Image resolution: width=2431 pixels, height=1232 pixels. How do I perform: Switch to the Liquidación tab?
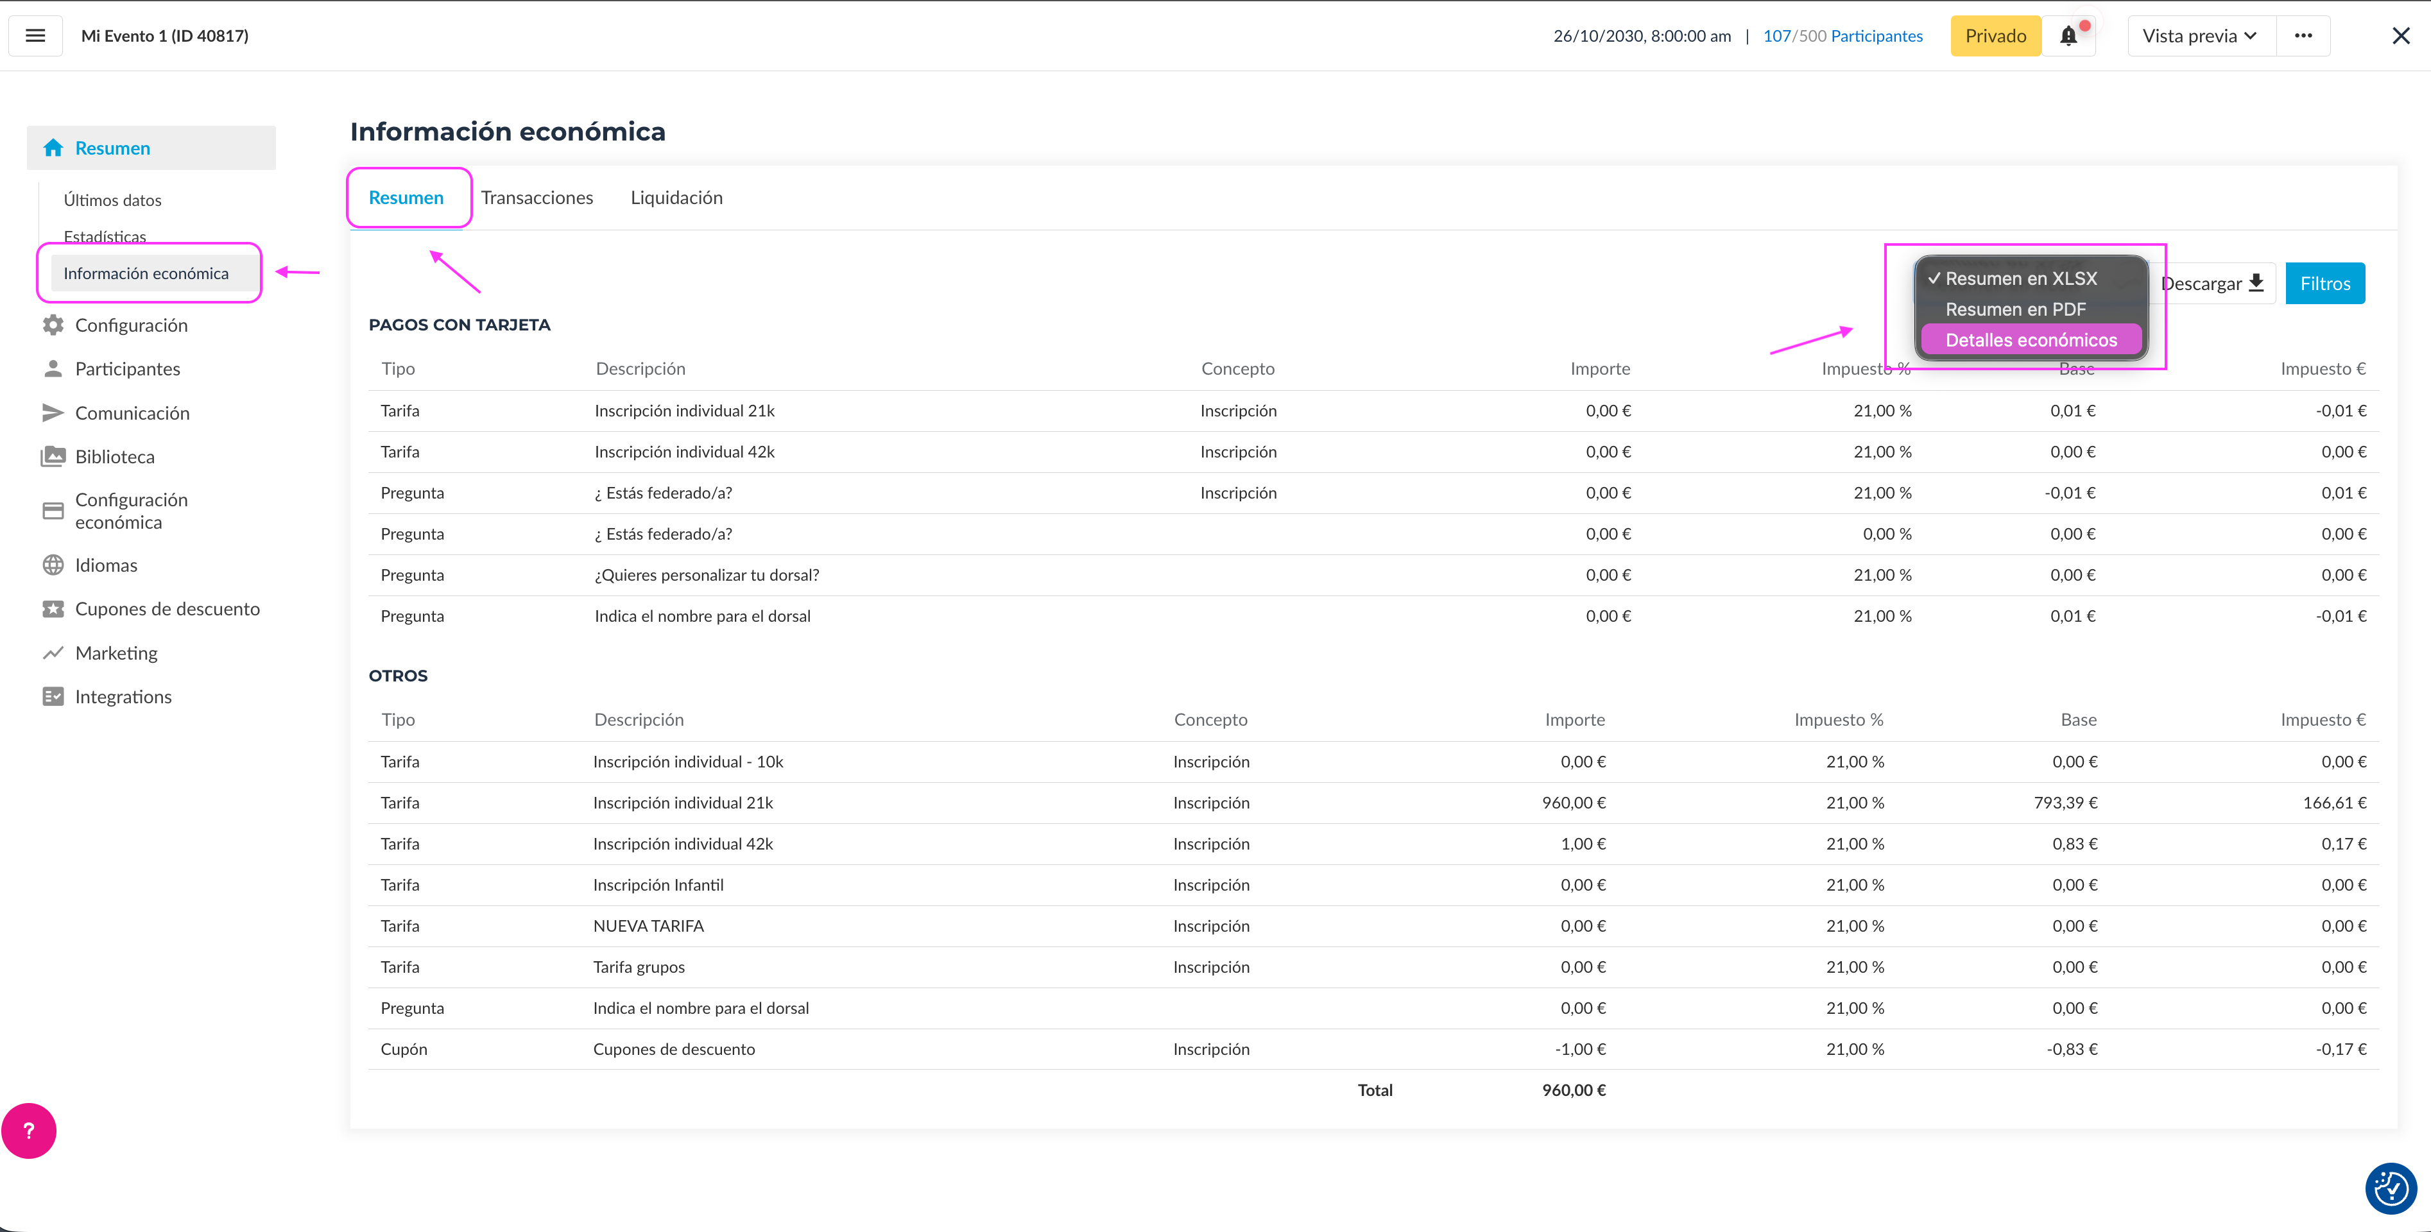[x=676, y=197]
